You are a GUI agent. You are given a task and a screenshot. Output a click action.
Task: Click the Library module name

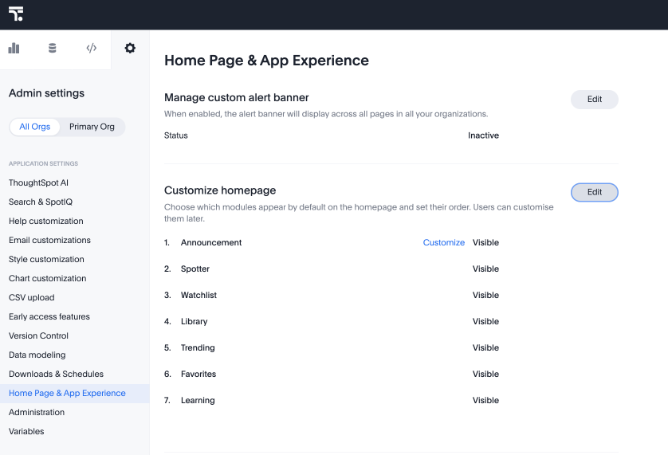(194, 322)
